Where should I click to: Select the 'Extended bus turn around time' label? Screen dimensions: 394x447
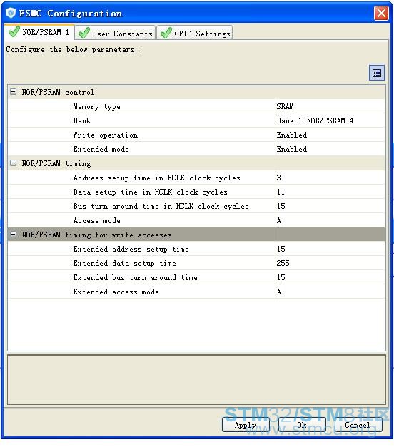135,277
